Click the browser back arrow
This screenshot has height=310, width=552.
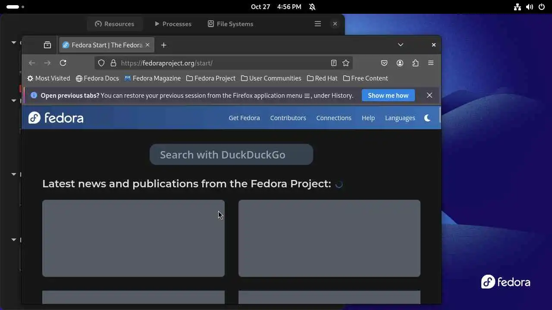pyautogui.click(x=32, y=63)
